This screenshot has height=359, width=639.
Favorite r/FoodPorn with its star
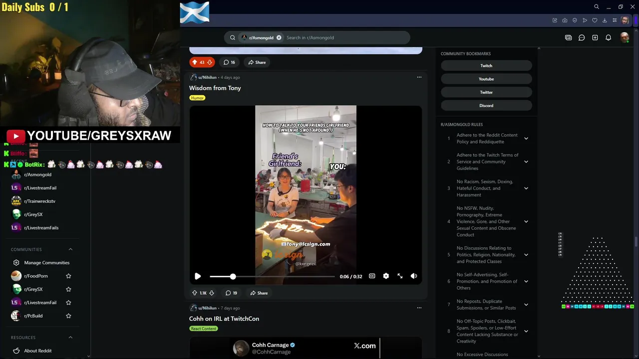pos(68,276)
